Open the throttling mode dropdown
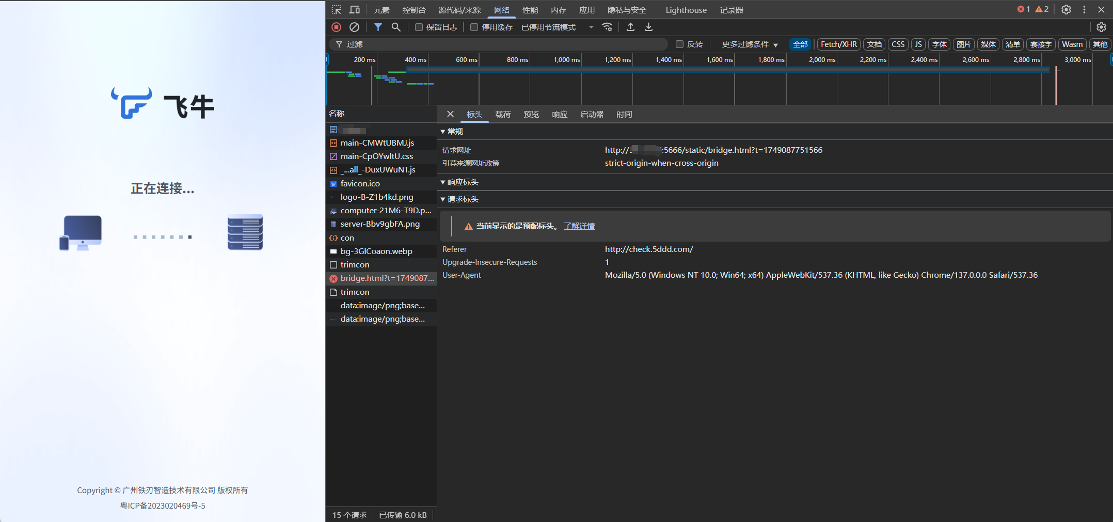The width and height of the screenshot is (1113, 522). click(x=558, y=27)
